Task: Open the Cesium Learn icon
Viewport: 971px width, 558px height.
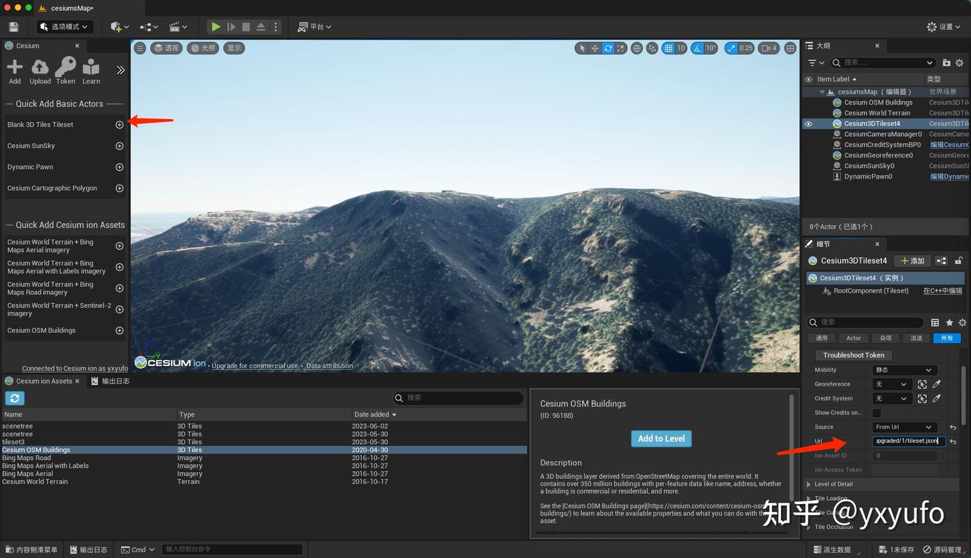Action: tap(91, 68)
